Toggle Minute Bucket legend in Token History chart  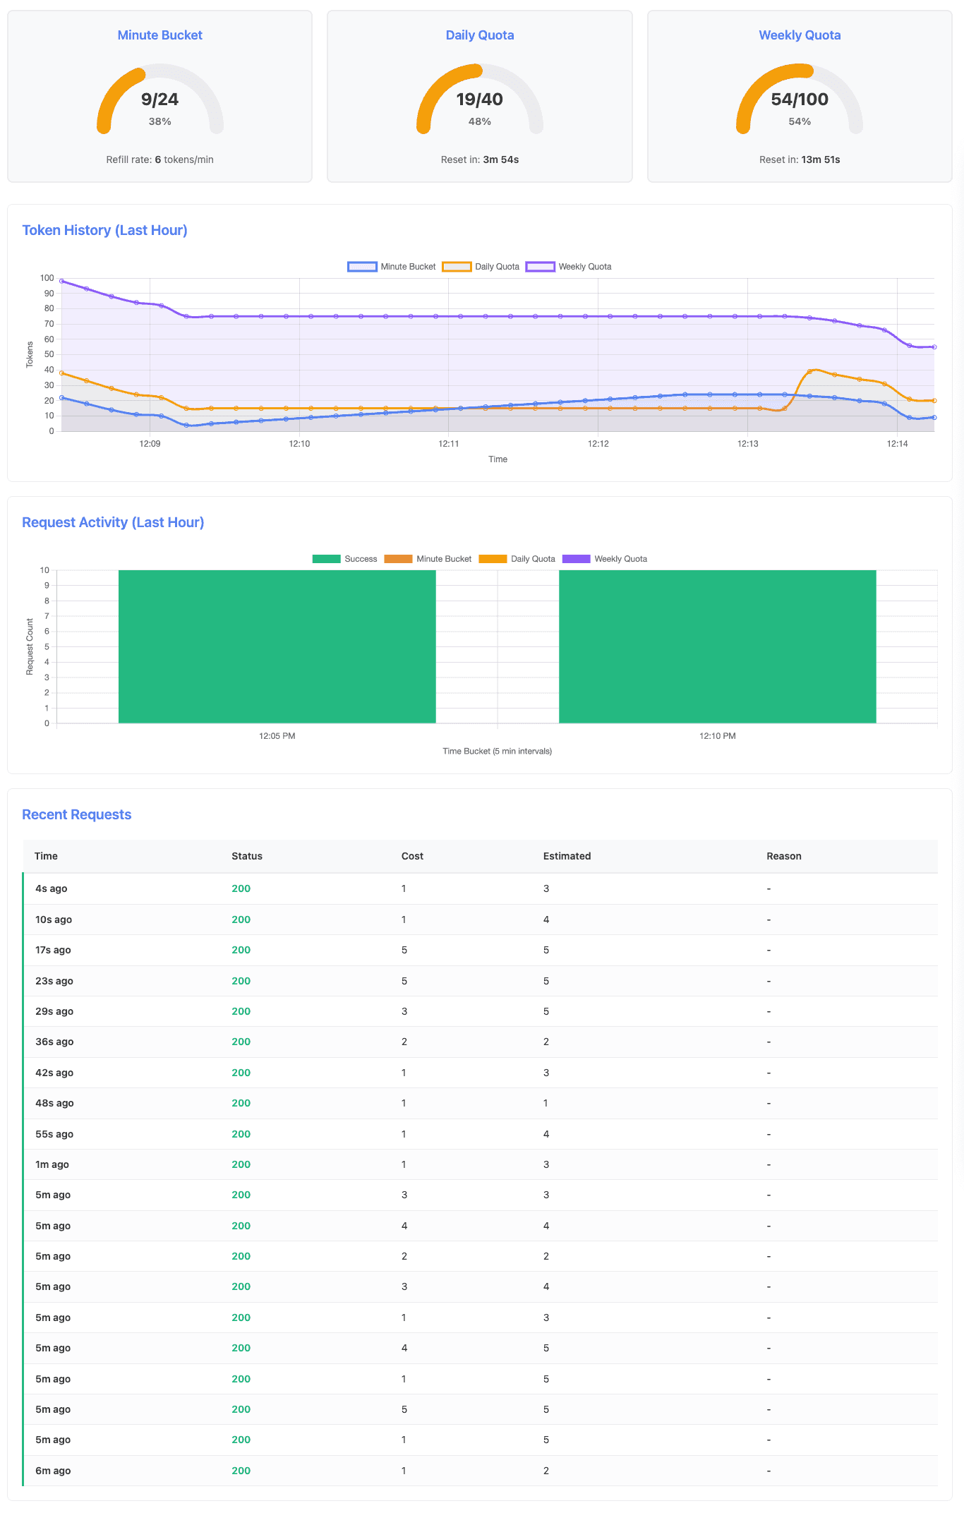click(392, 267)
